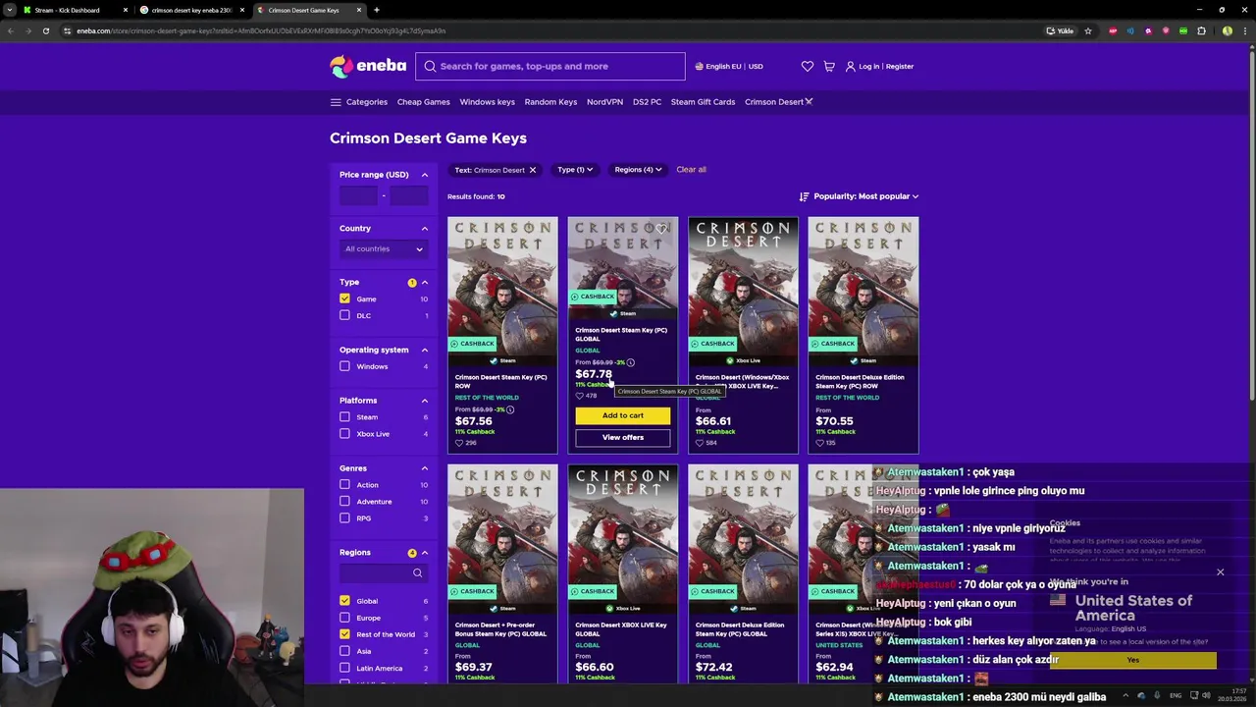Open the Chrome profile avatar

(1227, 30)
